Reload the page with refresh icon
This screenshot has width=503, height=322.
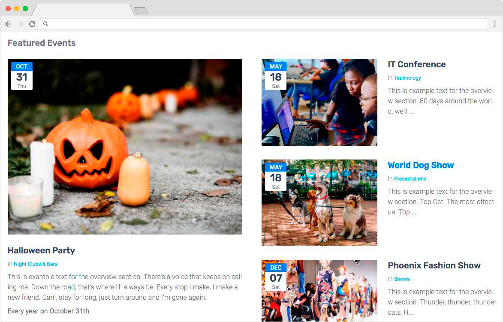coord(32,24)
